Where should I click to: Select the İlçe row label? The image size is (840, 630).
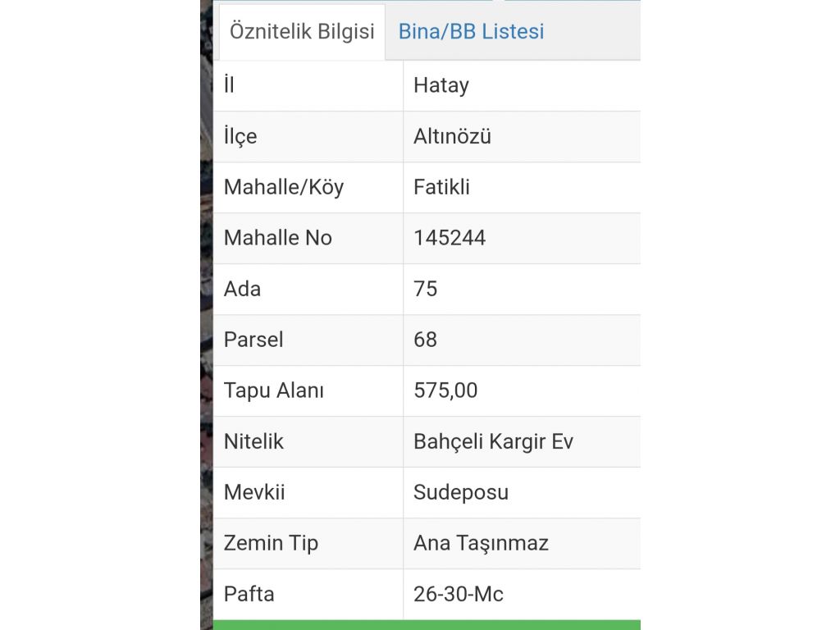pos(240,136)
